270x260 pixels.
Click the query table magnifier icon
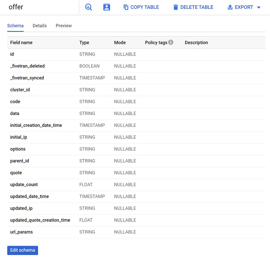coord(88,7)
